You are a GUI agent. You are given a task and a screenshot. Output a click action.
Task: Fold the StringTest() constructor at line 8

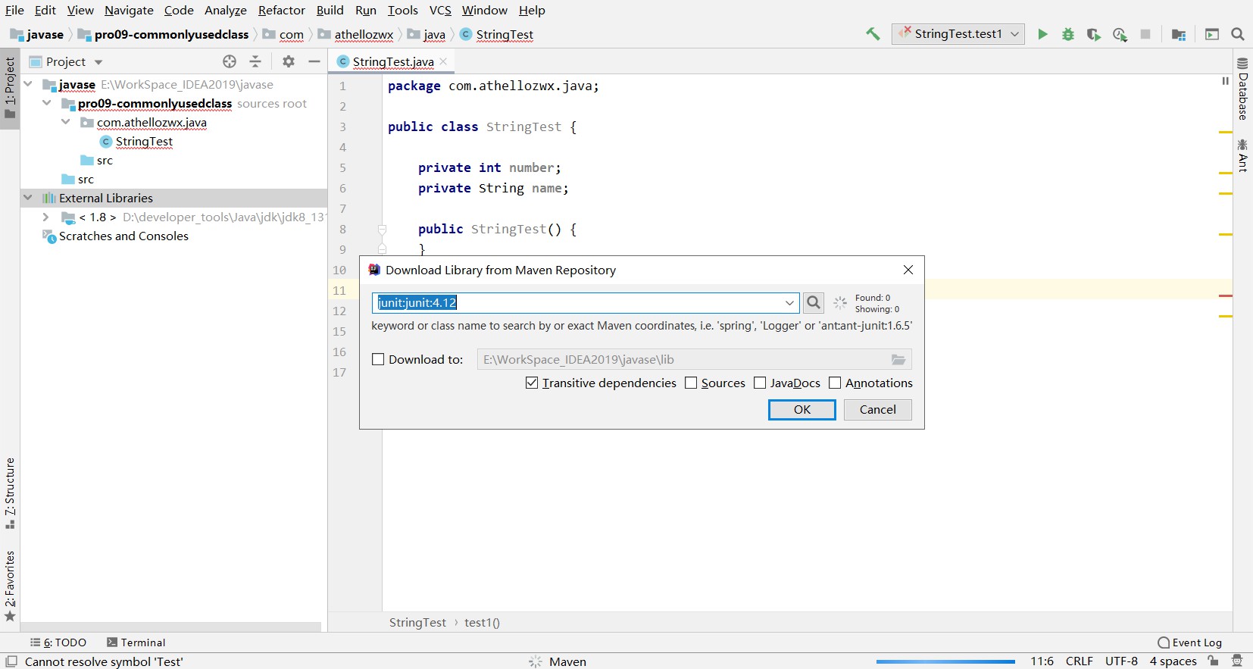coord(382,229)
